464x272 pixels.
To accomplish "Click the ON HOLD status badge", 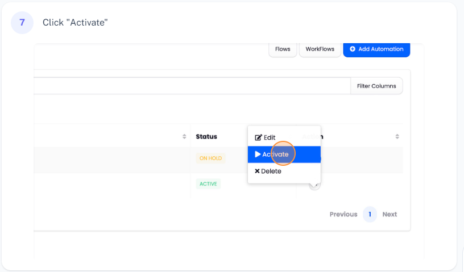I will coord(210,158).
